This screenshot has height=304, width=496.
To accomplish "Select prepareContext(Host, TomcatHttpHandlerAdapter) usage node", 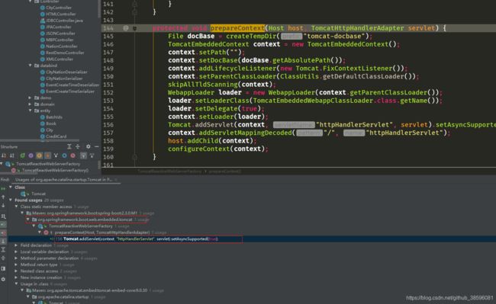I will click(x=101, y=232).
